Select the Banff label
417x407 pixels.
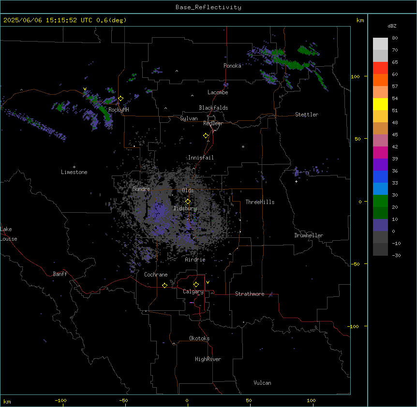(x=60, y=274)
